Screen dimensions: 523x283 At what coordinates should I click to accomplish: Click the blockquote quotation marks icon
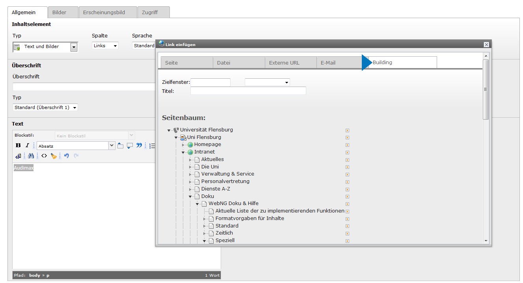pyautogui.click(x=139, y=146)
